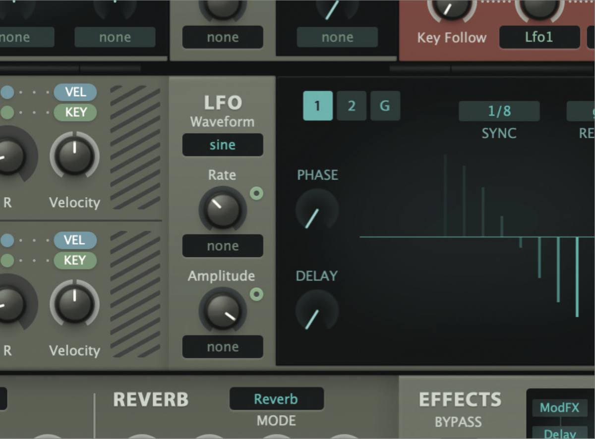Select the Delay block in effects routing
Screen dimensions: 595x439
[x=559, y=433]
